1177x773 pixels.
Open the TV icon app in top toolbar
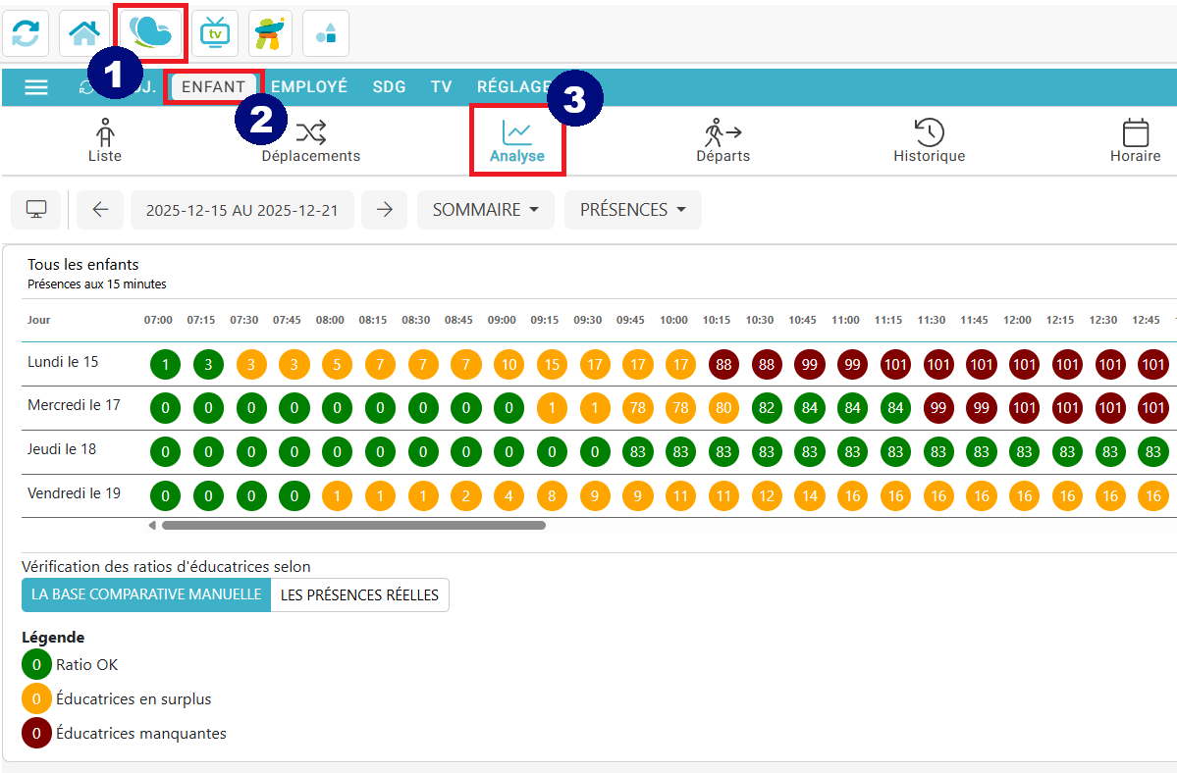(x=214, y=34)
